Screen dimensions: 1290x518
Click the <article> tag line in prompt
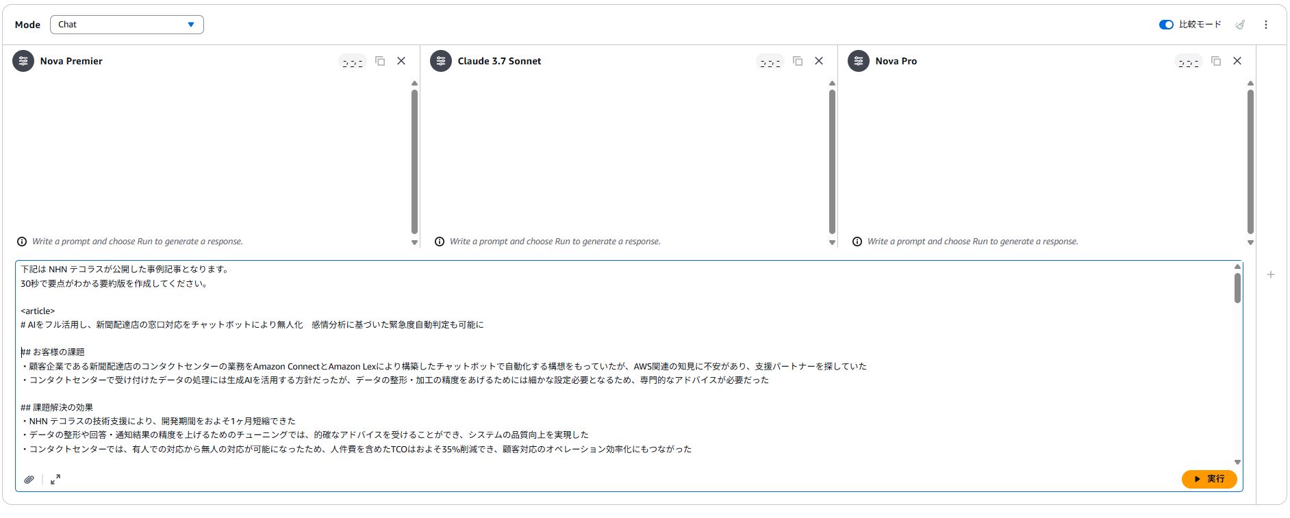38,311
